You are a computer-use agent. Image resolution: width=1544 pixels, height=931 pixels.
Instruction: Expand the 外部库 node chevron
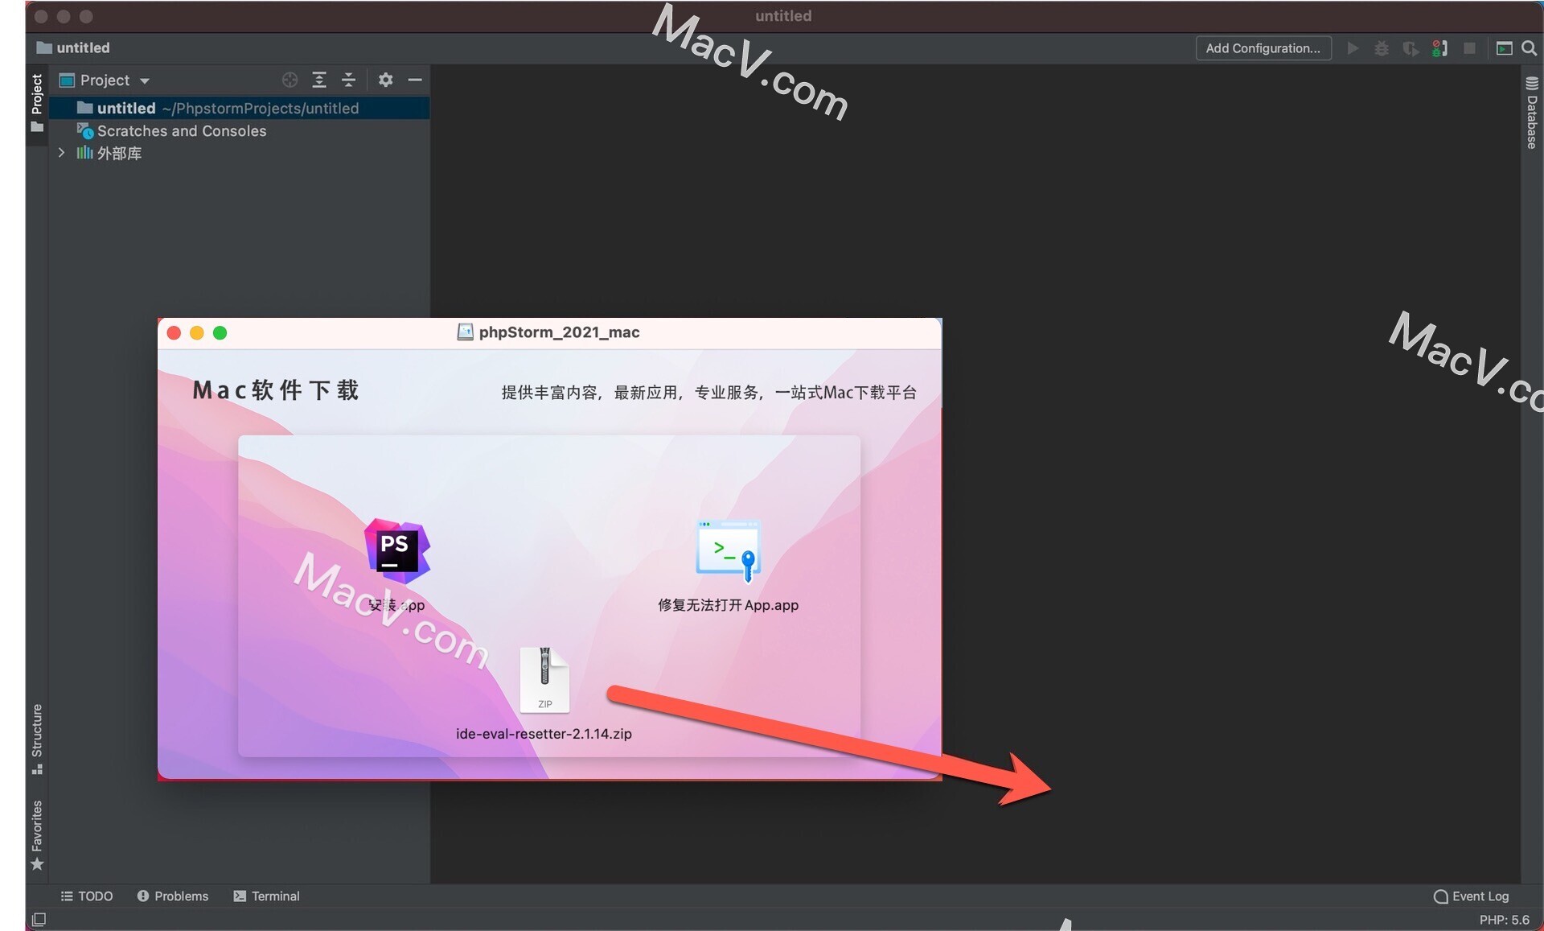point(61,153)
